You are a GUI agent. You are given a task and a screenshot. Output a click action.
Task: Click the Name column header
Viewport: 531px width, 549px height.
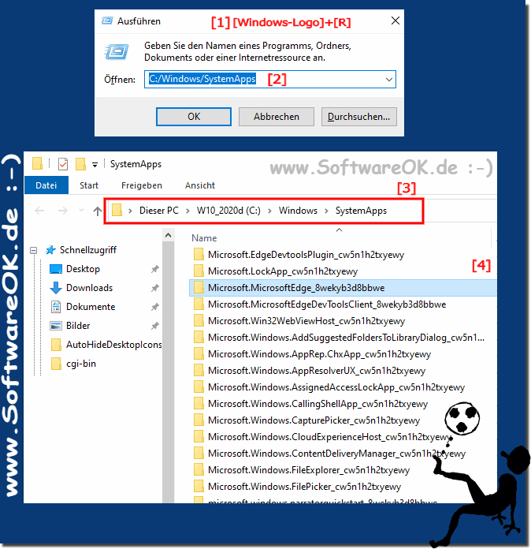204,238
